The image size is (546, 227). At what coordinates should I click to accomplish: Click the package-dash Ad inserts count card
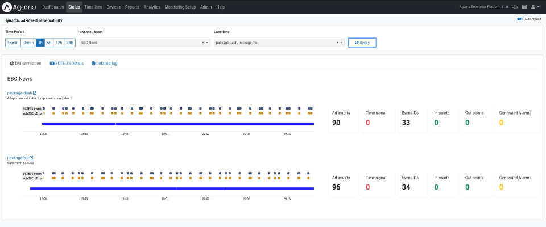tap(344, 119)
